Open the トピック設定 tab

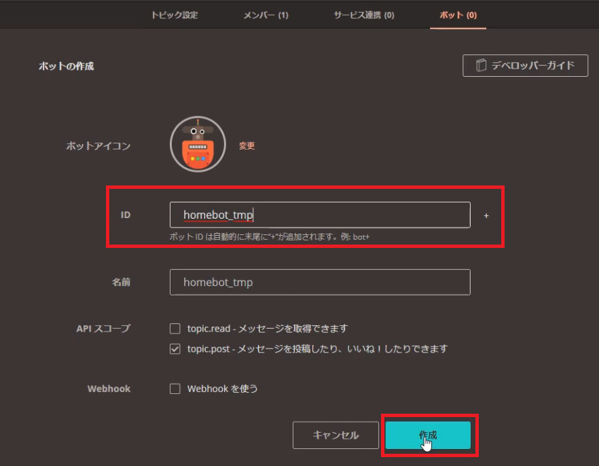coord(175,15)
